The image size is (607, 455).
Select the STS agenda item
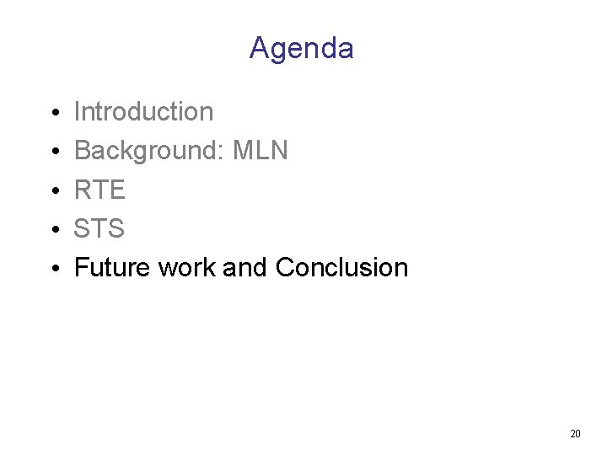click(99, 228)
